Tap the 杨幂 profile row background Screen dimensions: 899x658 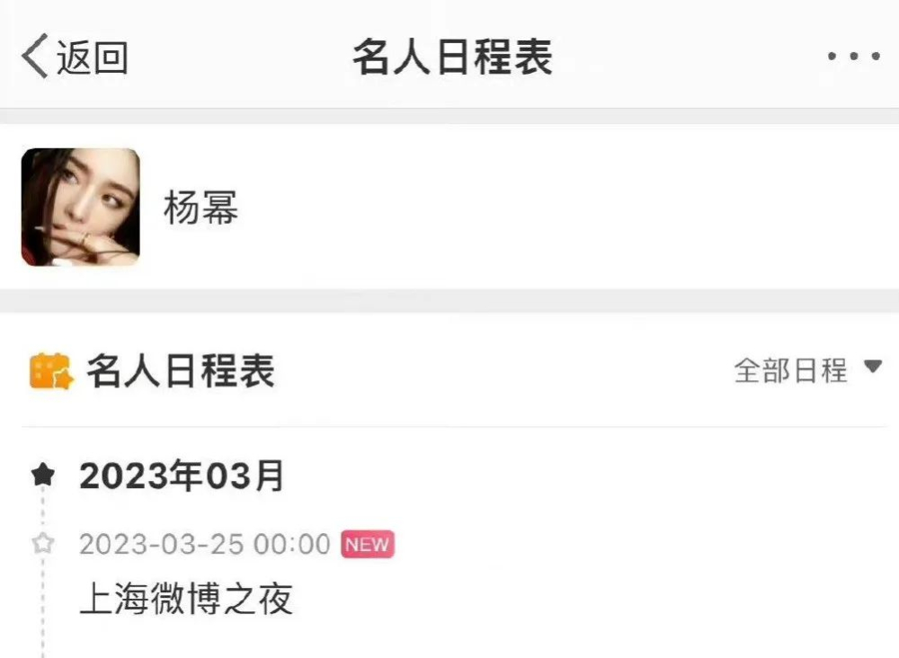tap(449, 207)
